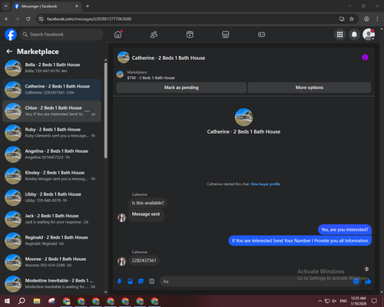Open Ruby 2 Beds 1 Bath chat
384x307 pixels.
point(51,133)
